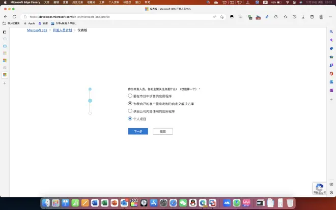This screenshot has height=210, width=336.
Task: Open Microsoft Edge Canary app menu
Action: click(x=25, y=3)
